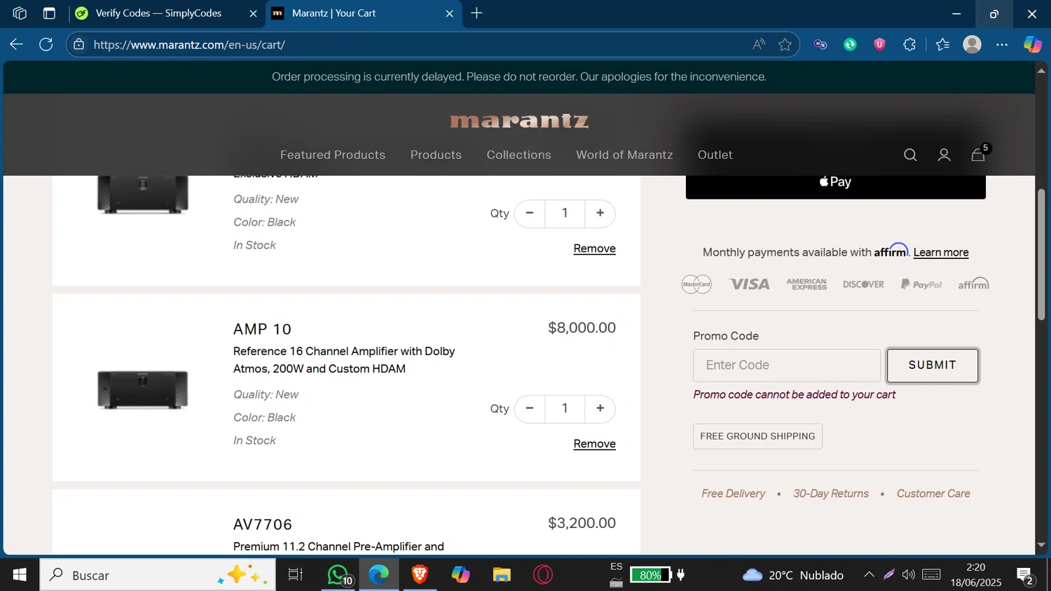This screenshot has width=1051, height=591.
Task: Open the AMP 10 product title
Action: [x=263, y=329]
